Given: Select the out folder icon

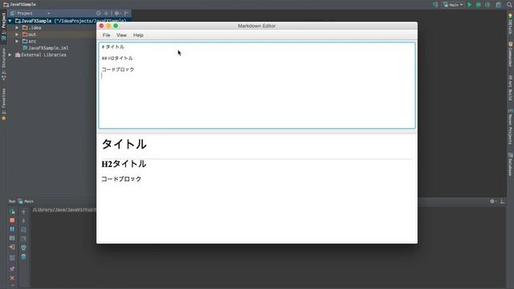Looking at the screenshot, I should click(25, 35).
